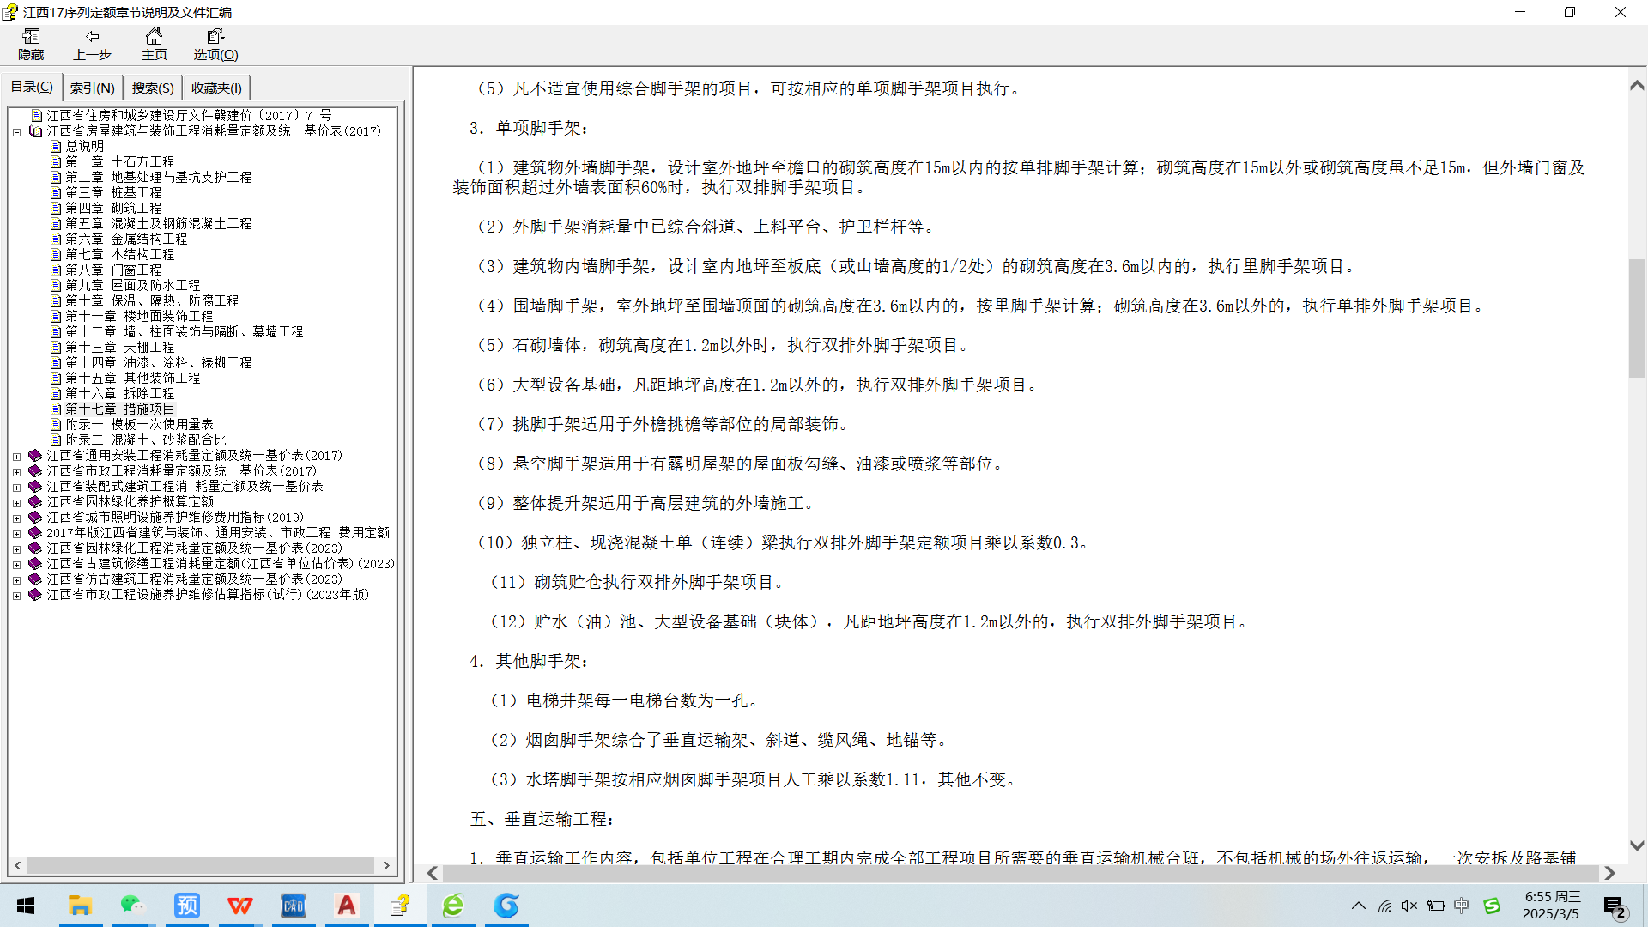The width and height of the screenshot is (1648, 927).
Task: Open 第五章 混凝土及钢筋混凝土工程 topic
Action: [x=158, y=224]
